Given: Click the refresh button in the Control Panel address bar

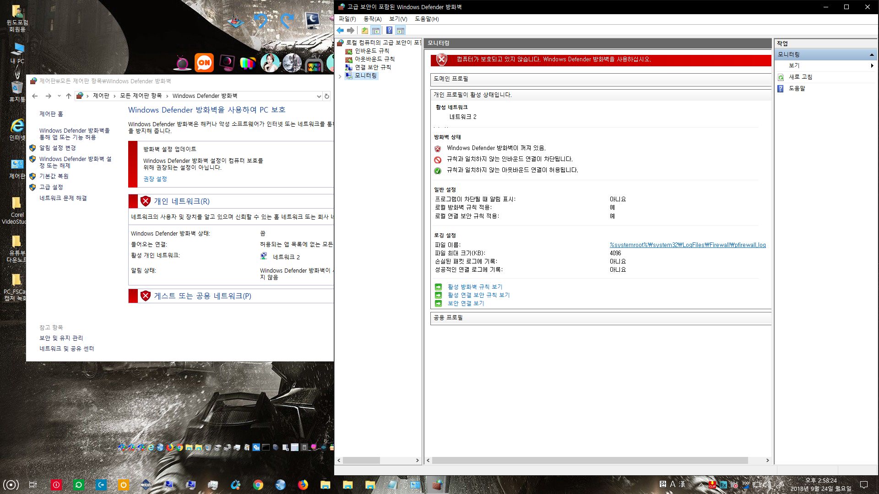Looking at the screenshot, I should tap(327, 96).
